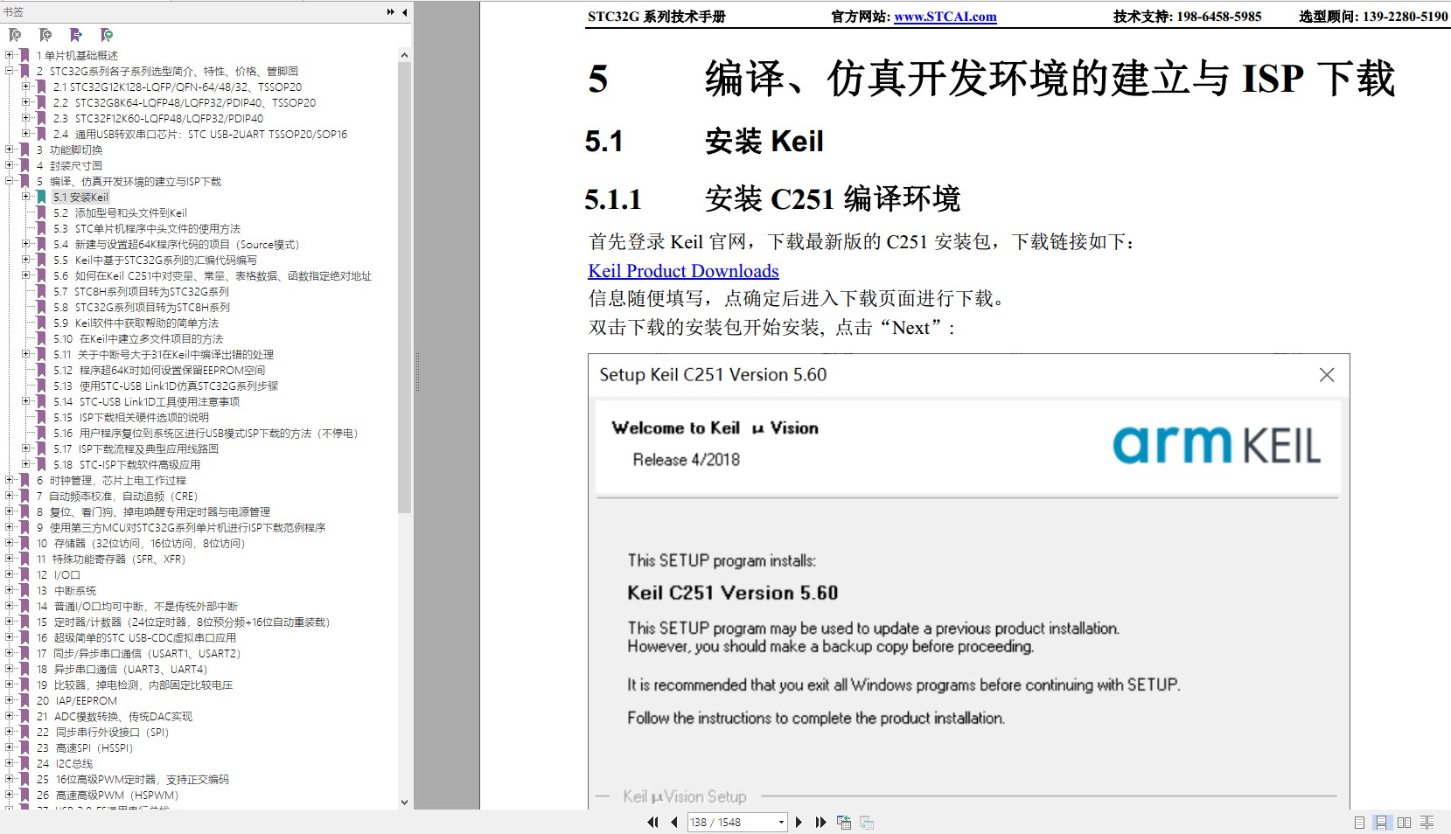Open bookmark 5.3 STC单片机程序中头文件的使用方法
The height and width of the screenshot is (834, 1451).
[x=147, y=228]
